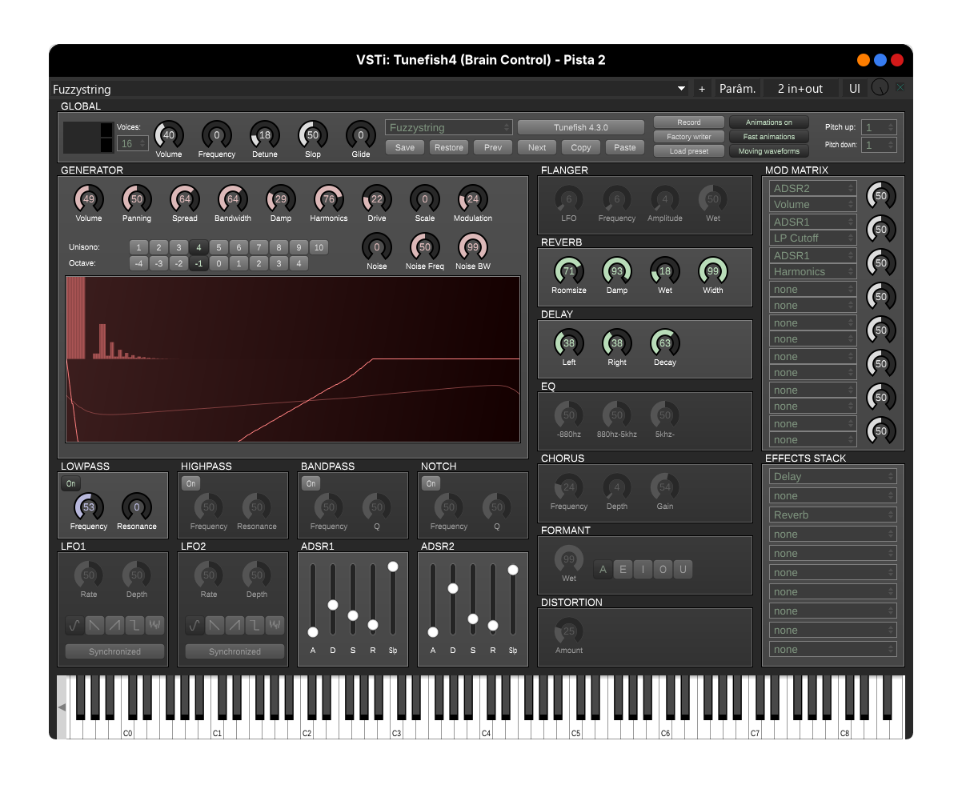Choose the sawtooth-down waveform in LFO1
The image size is (962, 793).
click(x=94, y=624)
